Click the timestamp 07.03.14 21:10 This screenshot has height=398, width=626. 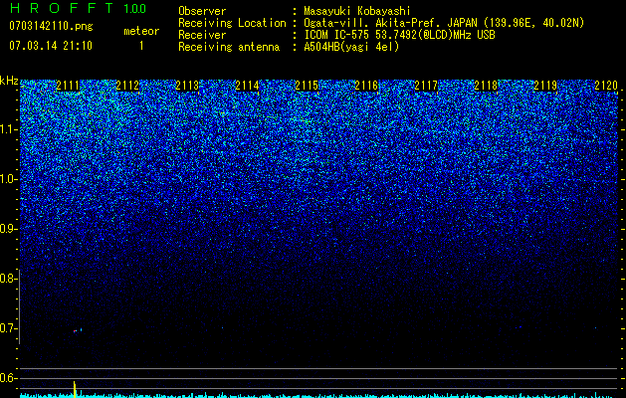51,46
